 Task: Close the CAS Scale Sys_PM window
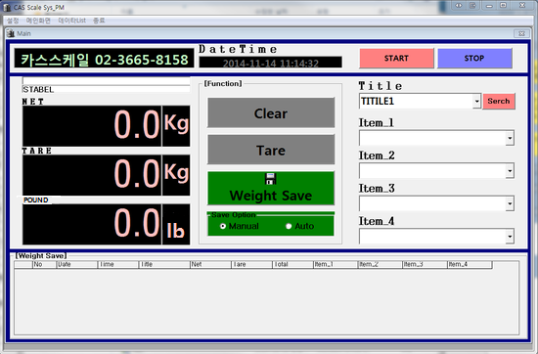522,6
